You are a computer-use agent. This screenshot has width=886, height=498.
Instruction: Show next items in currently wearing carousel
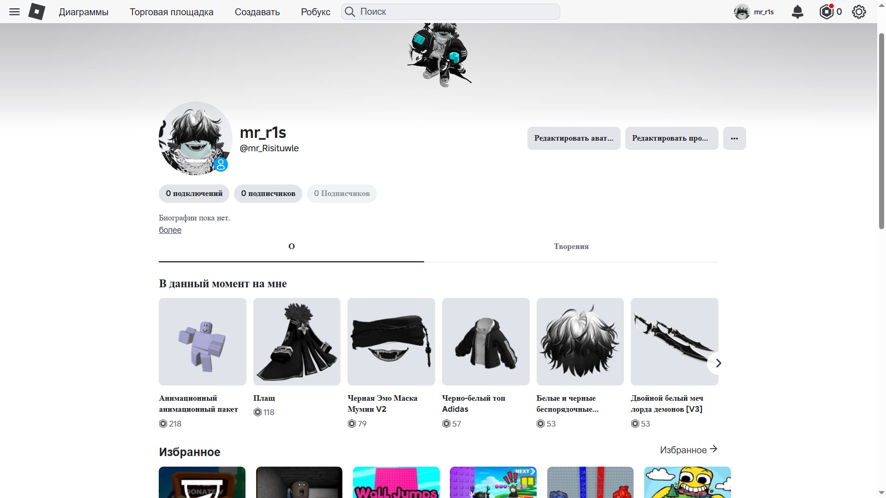coord(718,363)
